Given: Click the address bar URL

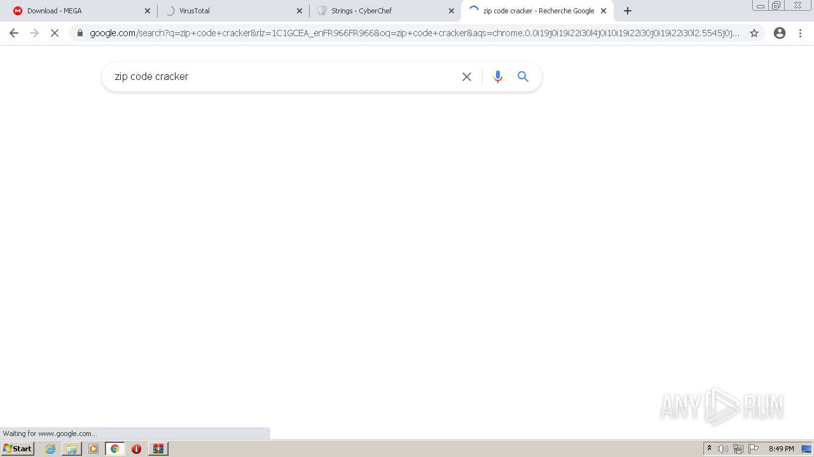Looking at the screenshot, I should tap(415, 33).
